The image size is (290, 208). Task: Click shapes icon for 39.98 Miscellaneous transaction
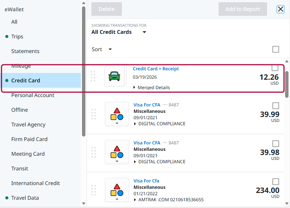tap(117, 152)
